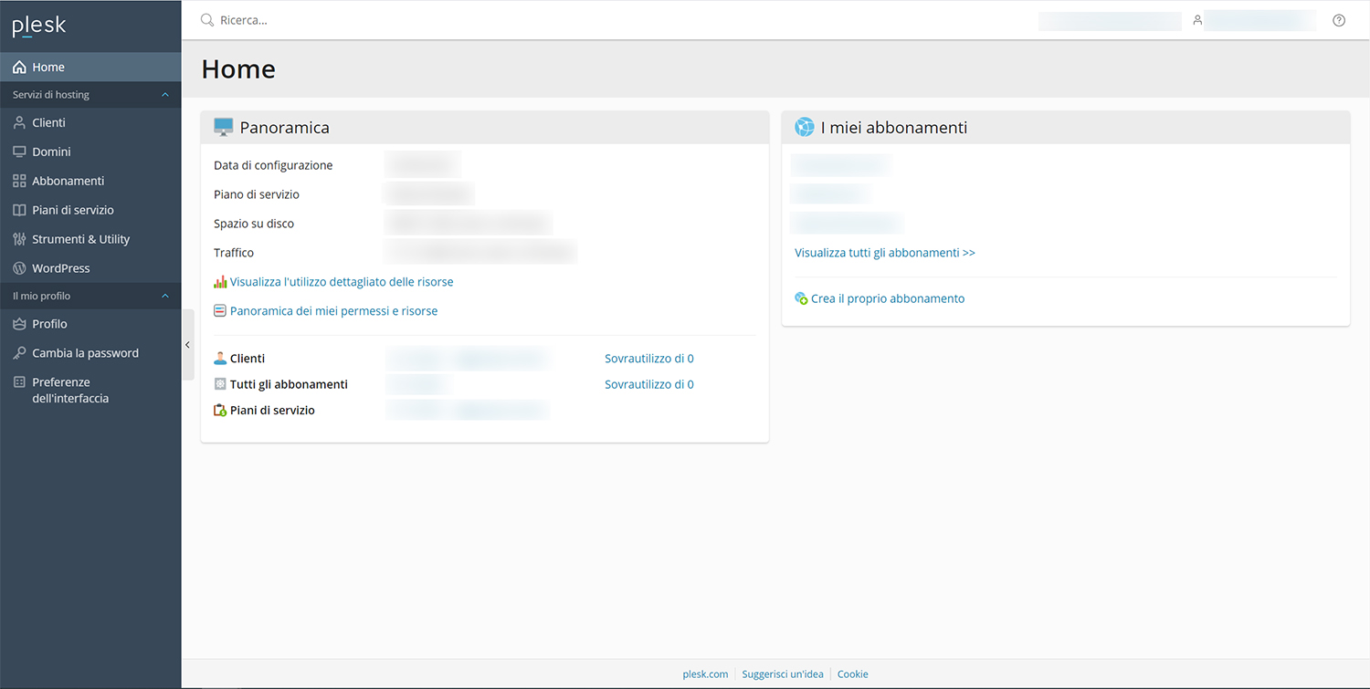Screen dimensions: 1370x689
Task: Click the help question mark icon
Action: (x=1339, y=20)
